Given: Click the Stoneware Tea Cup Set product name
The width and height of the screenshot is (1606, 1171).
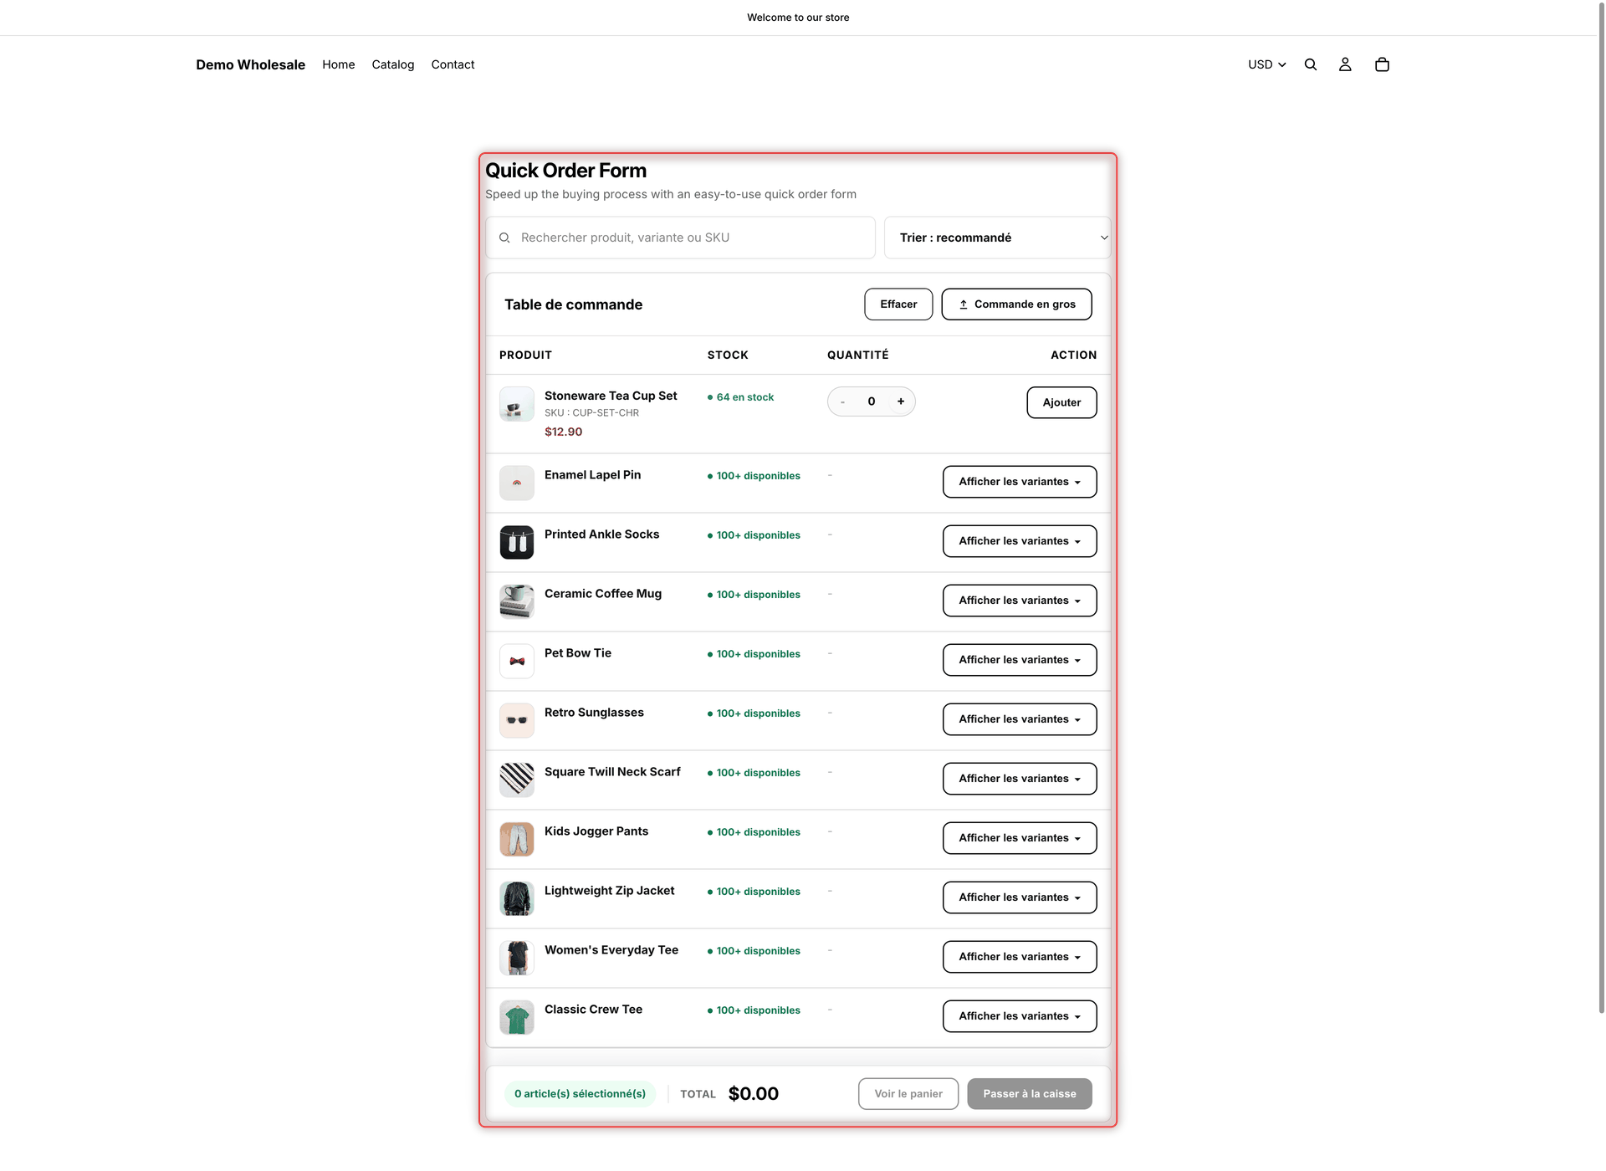Looking at the screenshot, I should coord(611,396).
